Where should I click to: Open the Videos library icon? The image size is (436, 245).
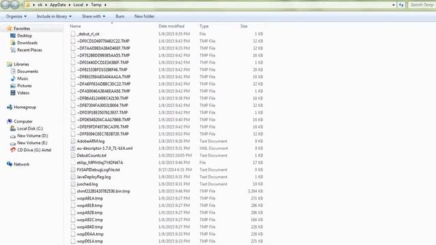(13, 93)
